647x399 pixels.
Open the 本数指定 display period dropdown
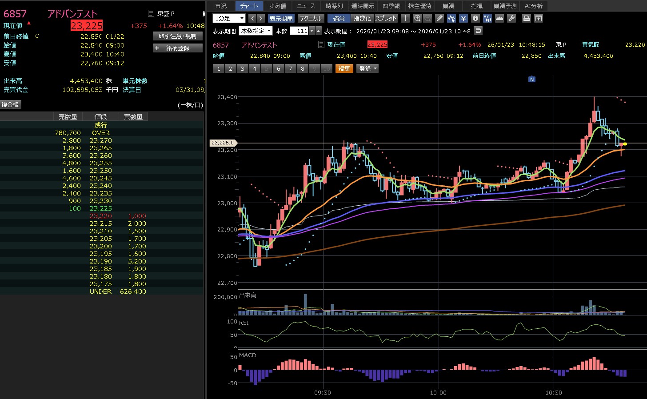pos(256,31)
